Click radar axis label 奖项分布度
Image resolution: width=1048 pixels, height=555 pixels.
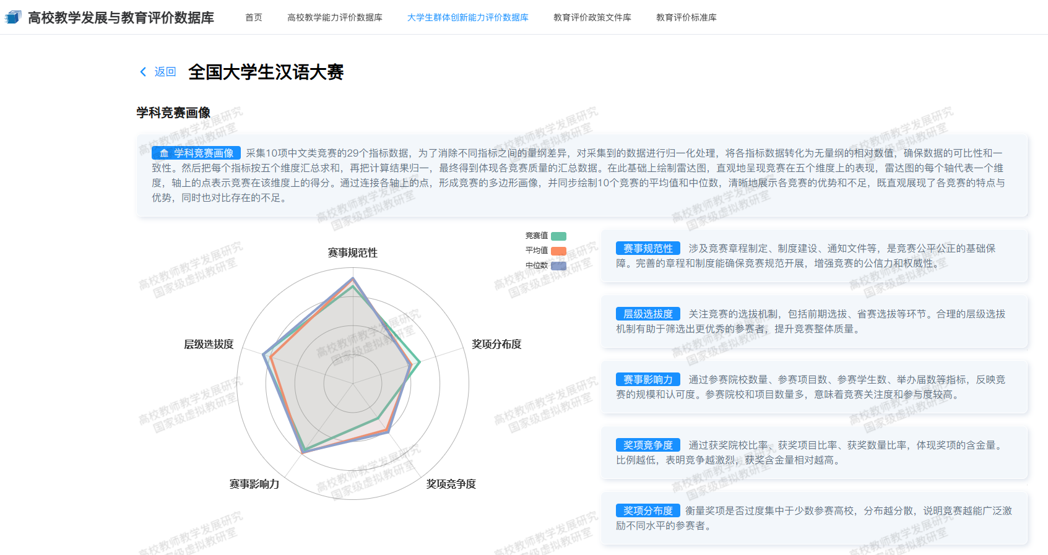(x=496, y=344)
